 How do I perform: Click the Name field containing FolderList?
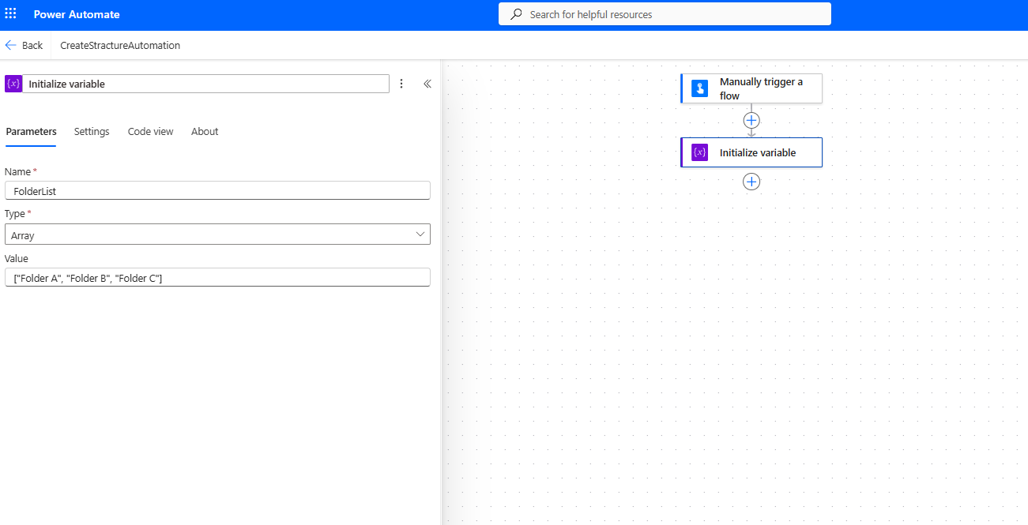[217, 191]
